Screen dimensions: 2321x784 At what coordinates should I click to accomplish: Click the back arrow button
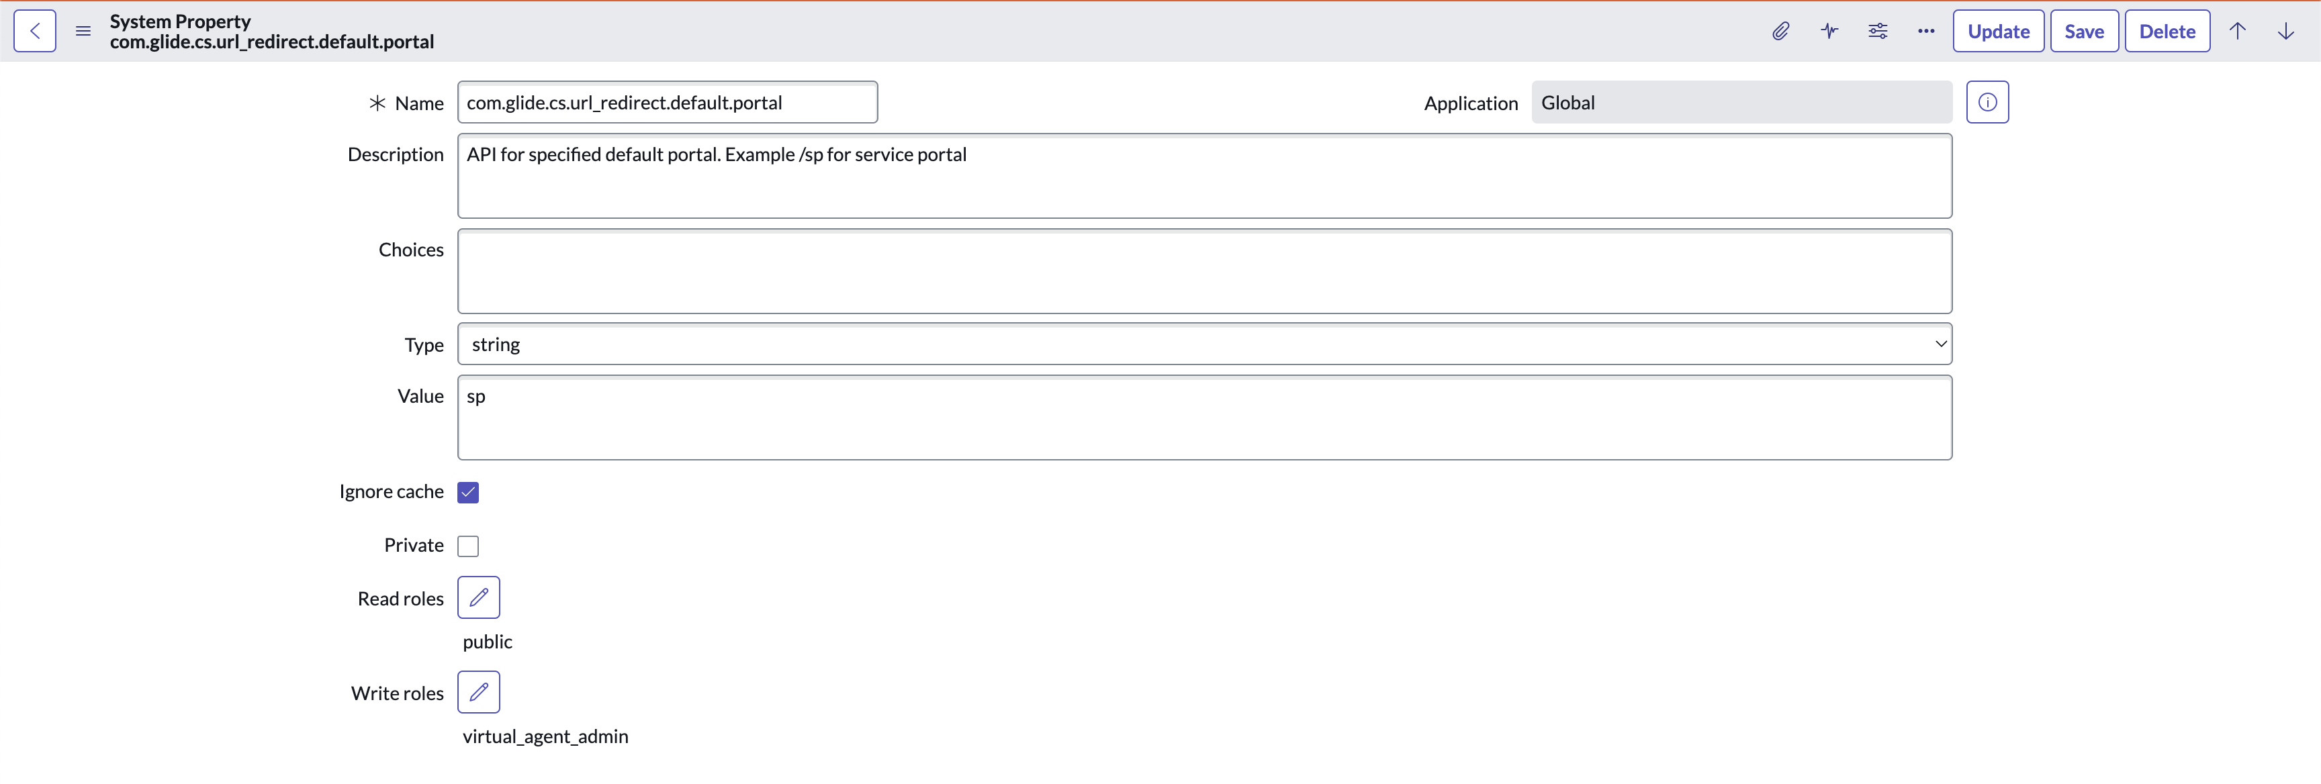tap(35, 32)
